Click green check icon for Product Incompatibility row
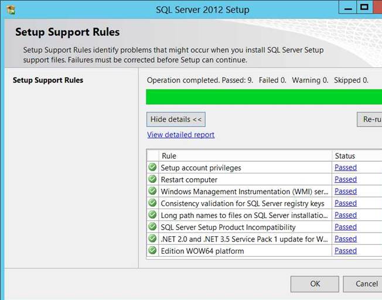Image resolution: width=382 pixels, height=300 pixels. point(152,227)
